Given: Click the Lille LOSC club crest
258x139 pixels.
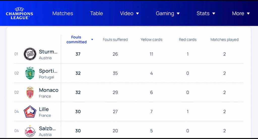Looking at the screenshot, I should click(x=30, y=112).
